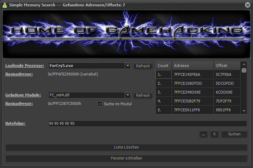Click offset value 5C7FE6A
This screenshot has width=253, height=168.
(x=227, y=74)
